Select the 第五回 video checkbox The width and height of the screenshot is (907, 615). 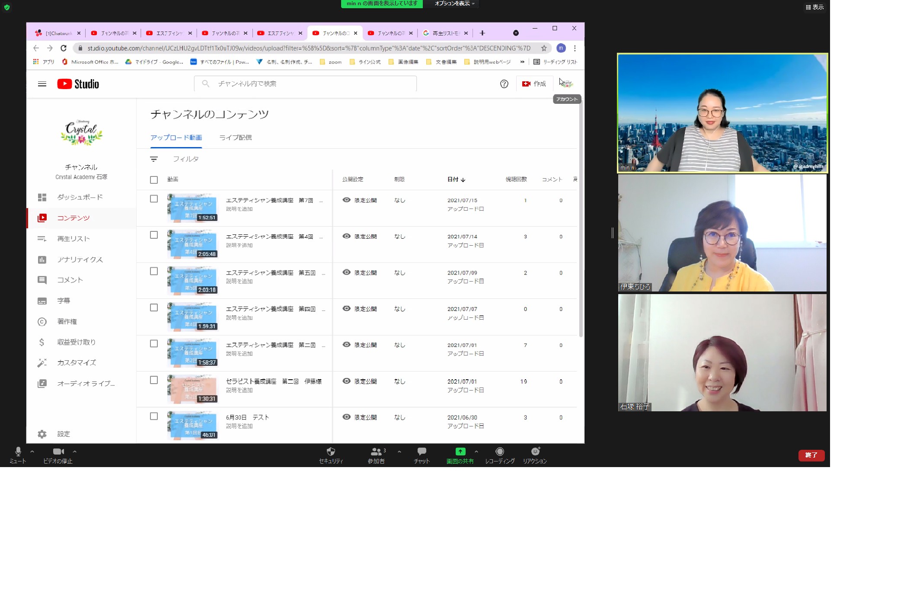154,271
